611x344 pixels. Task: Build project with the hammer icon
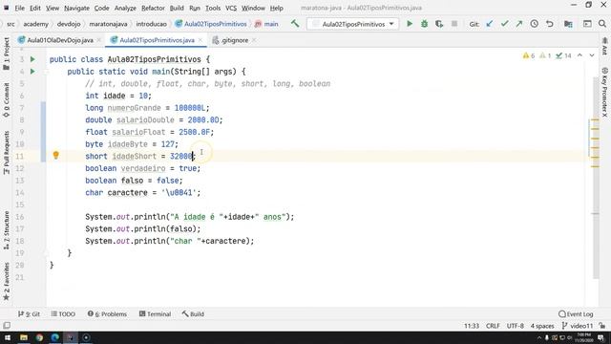(x=295, y=24)
